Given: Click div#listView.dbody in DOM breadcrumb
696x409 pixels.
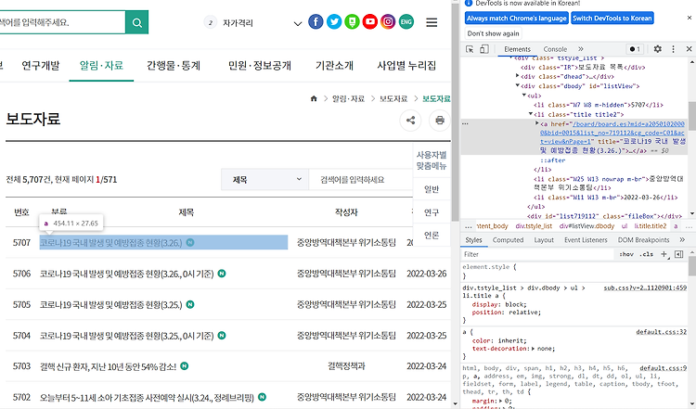Looking at the screenshot, I should point(586,226).
